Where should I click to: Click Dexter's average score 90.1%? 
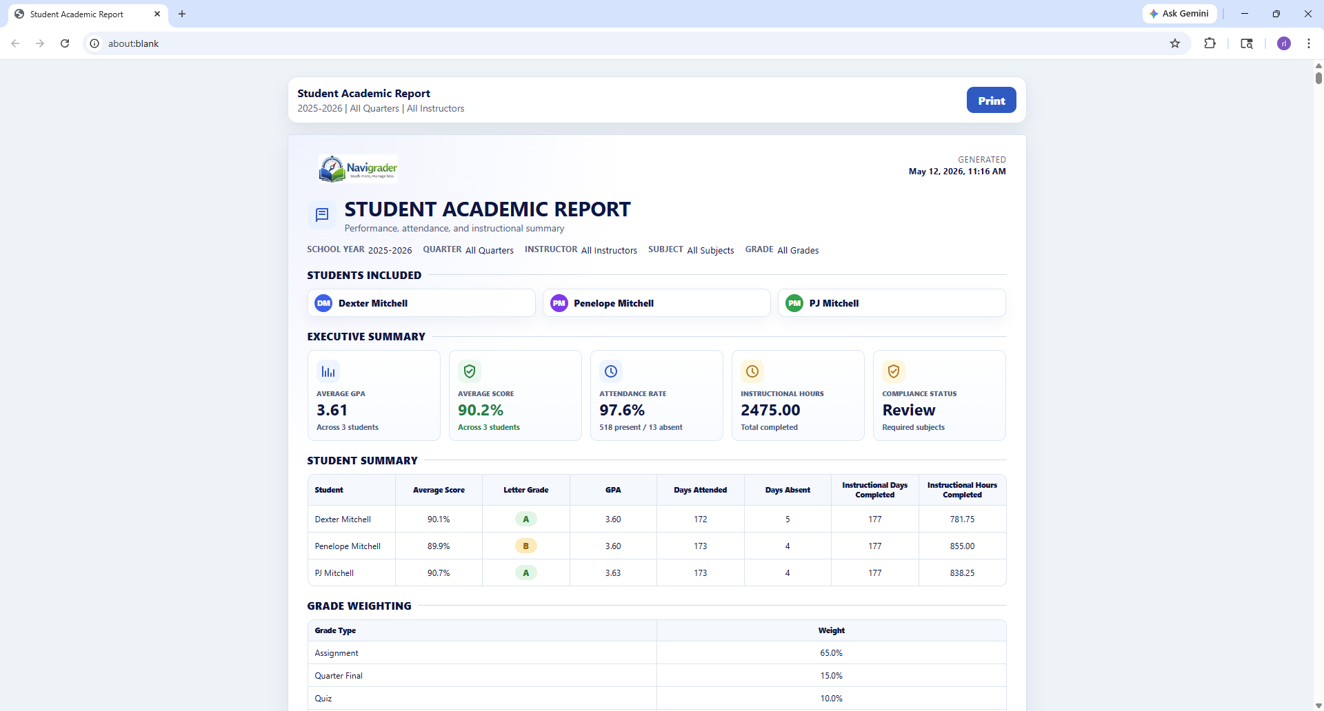pyautogui.click(x=439, y=519)
